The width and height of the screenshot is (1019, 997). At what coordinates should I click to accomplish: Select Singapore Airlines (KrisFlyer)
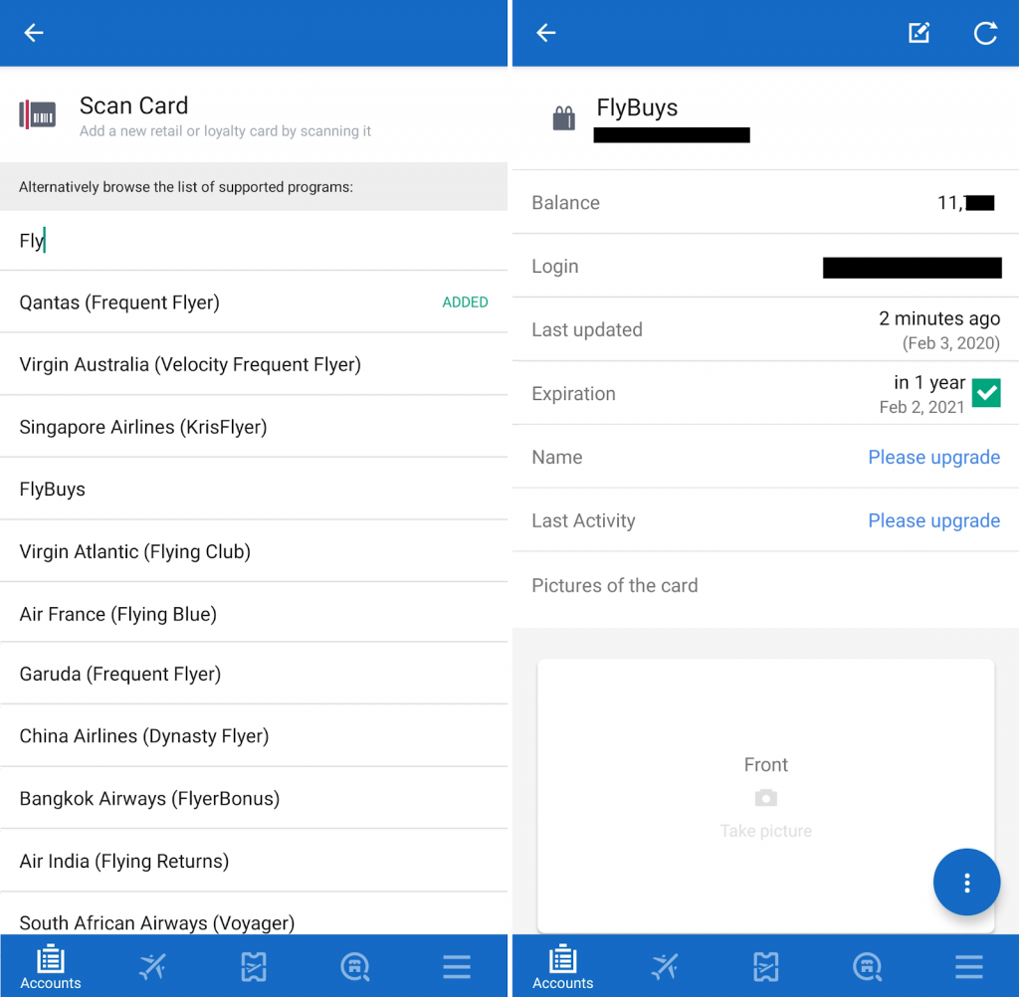click(x=254, y=427)
